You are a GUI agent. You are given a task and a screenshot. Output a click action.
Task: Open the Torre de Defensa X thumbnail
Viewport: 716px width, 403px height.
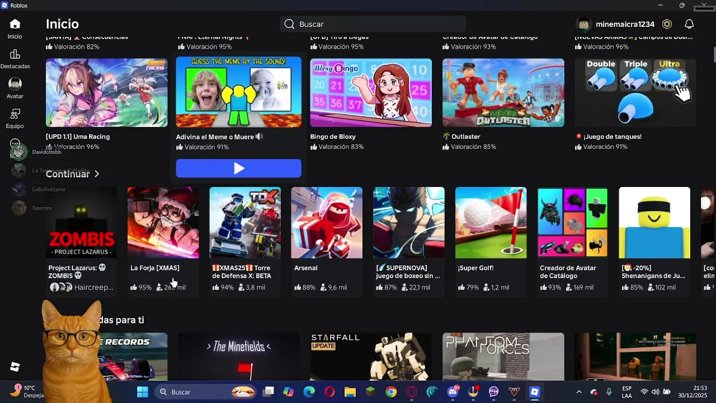coord(245,223)
